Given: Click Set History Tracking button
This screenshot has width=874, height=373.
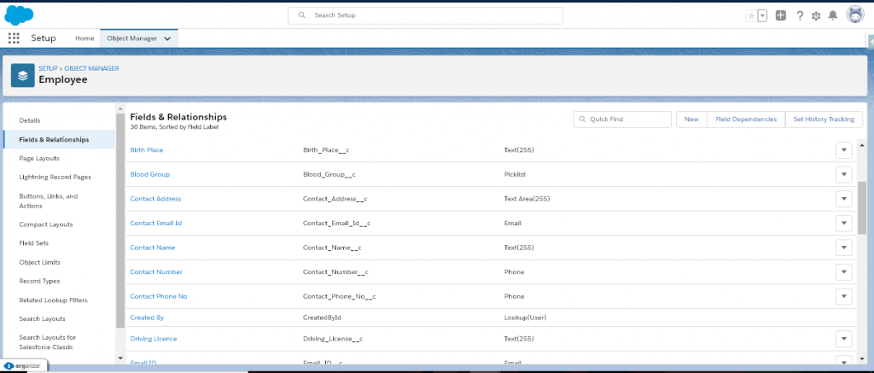Looking at the screenshot, I should (x=824, y=119).
